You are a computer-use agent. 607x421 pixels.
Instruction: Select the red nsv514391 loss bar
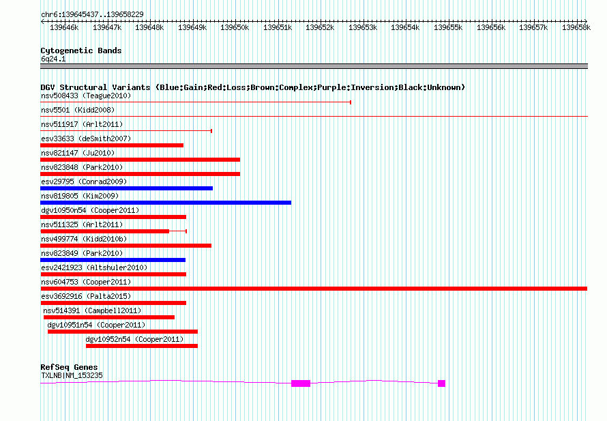coord(109,317)
